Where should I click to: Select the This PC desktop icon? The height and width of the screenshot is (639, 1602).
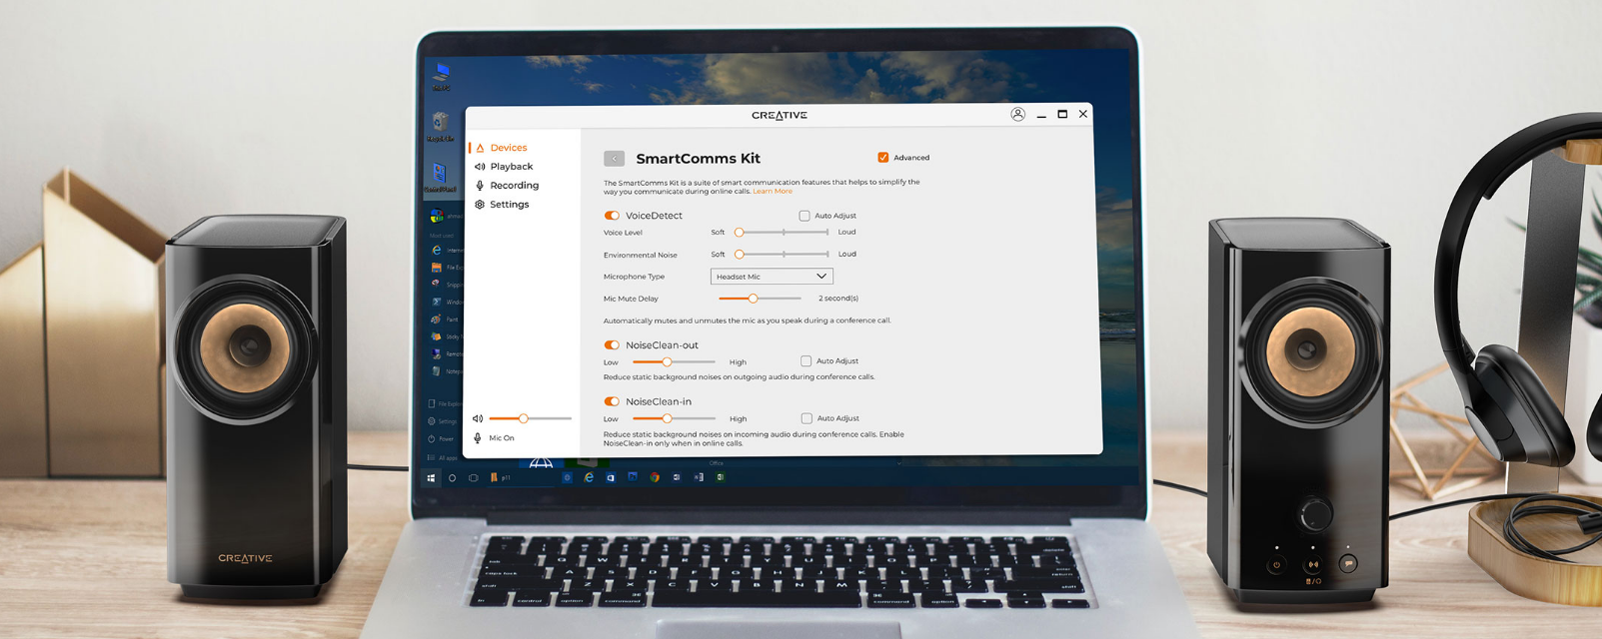coord(441,76)
